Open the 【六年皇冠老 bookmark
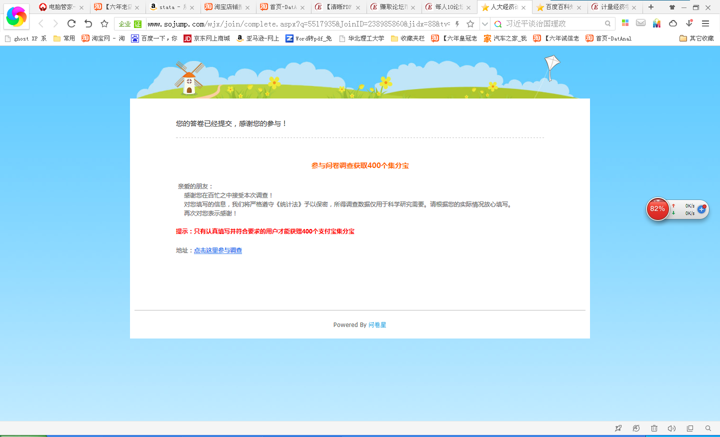 454,38
